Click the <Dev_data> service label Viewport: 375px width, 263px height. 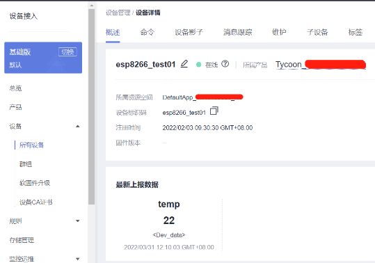coord(169,235)
